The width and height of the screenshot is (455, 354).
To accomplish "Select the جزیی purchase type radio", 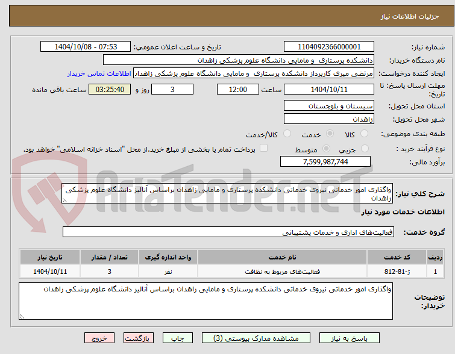I will 365,149.
